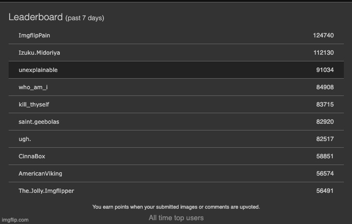Click the CinnaBox username

click(32, 156)
